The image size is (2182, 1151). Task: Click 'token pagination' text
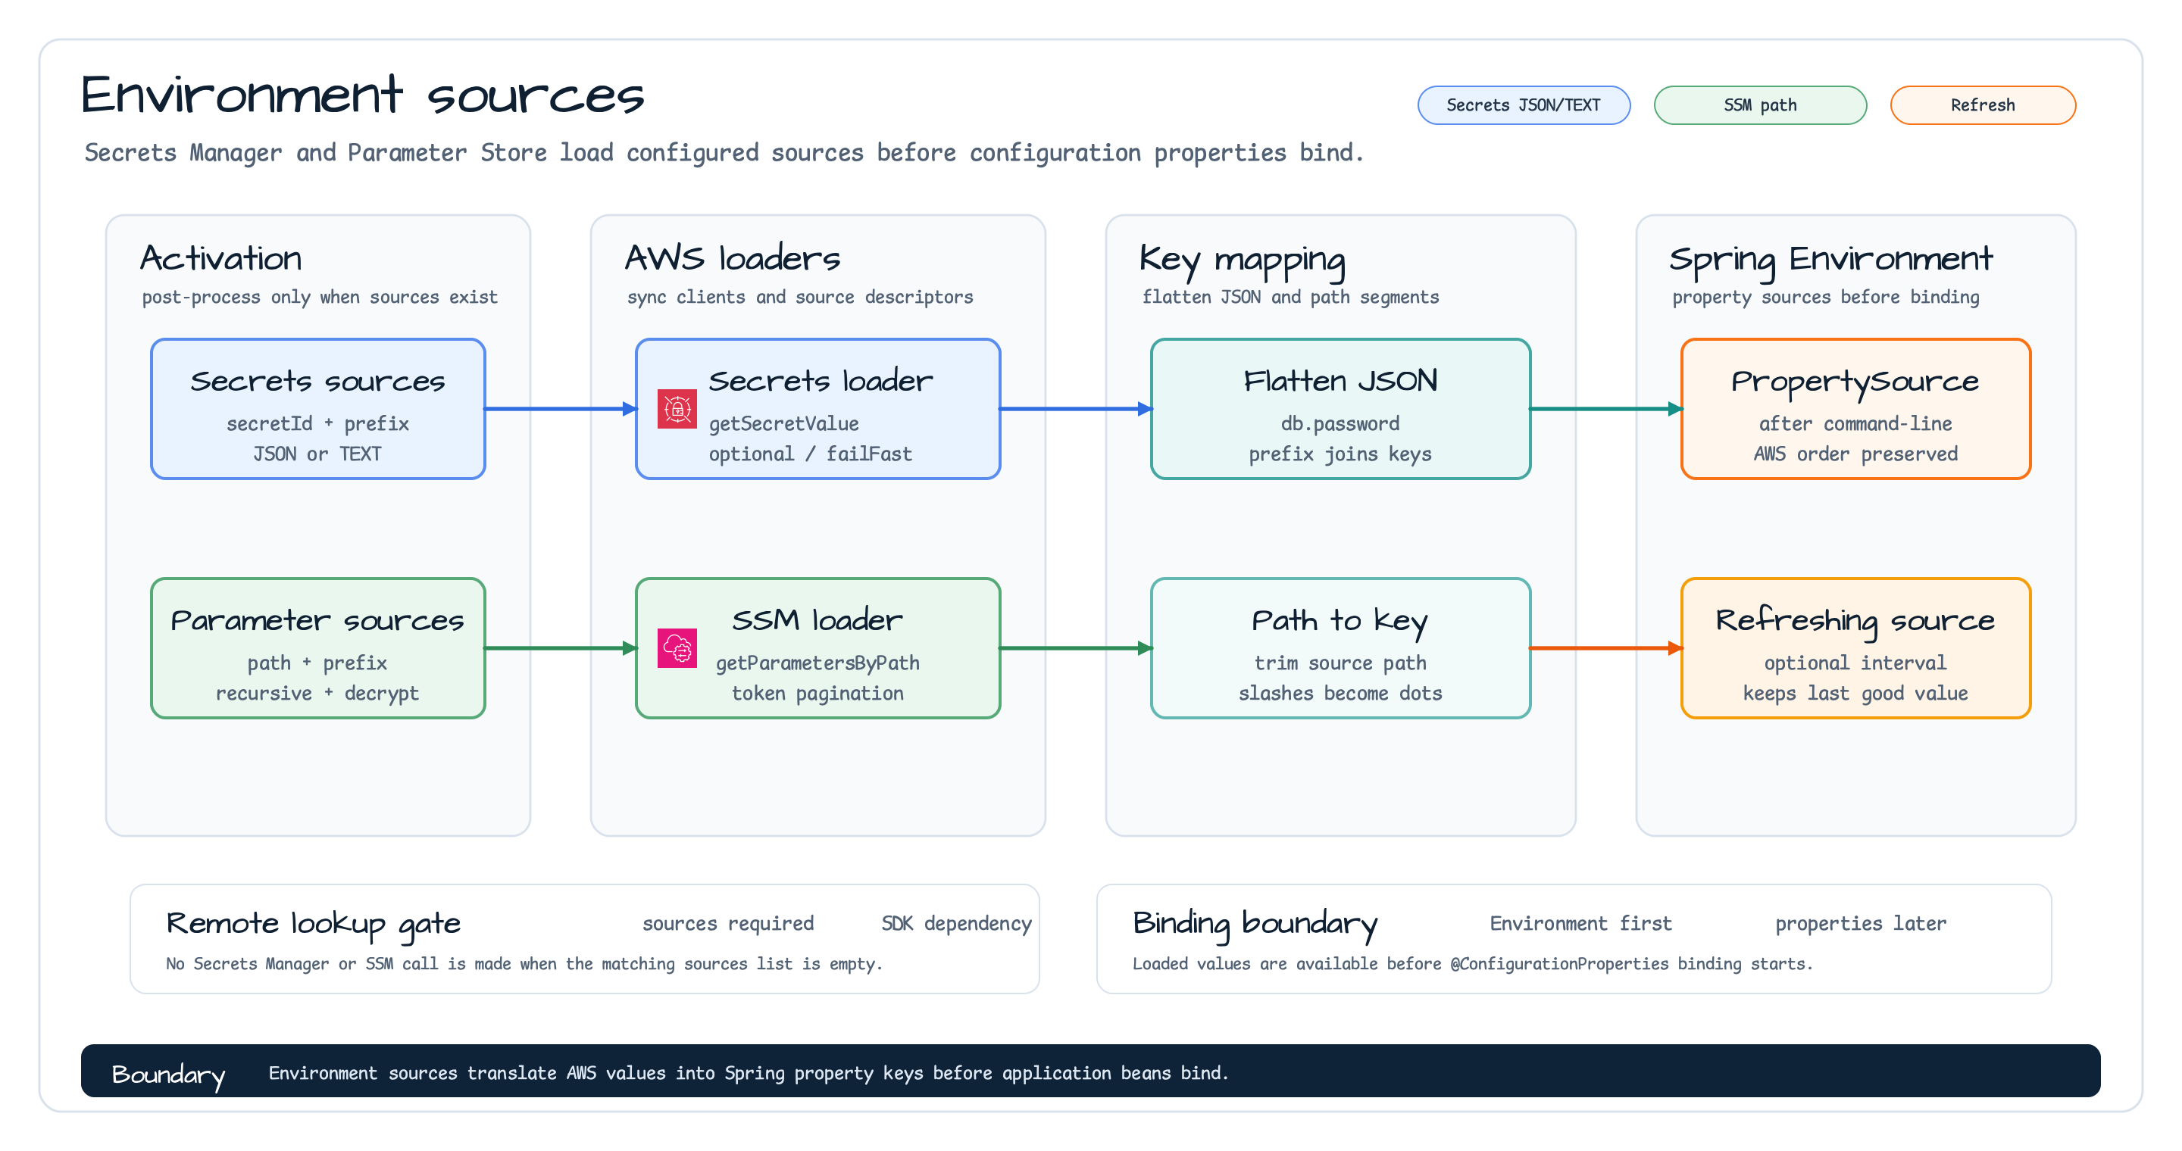[x=817, y=693]
